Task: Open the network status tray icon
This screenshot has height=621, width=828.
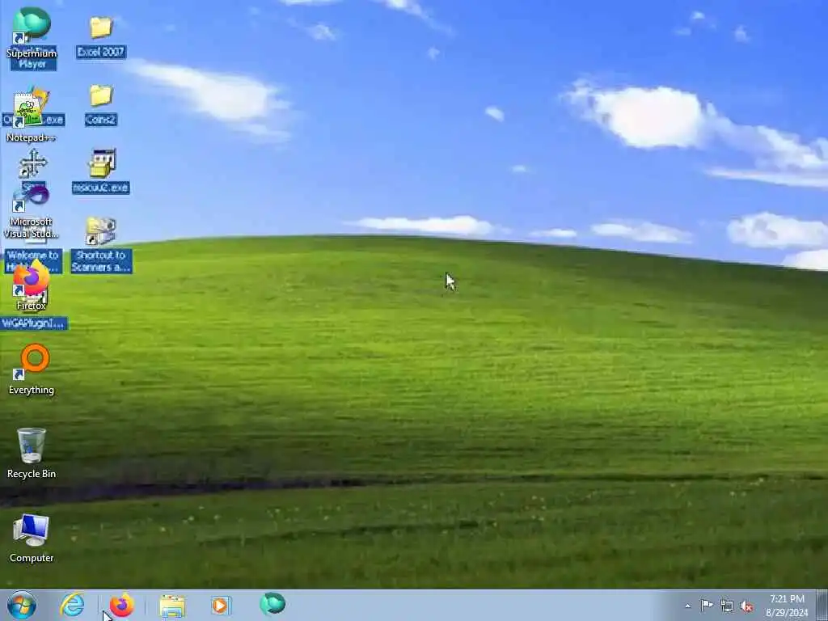Action: coord(727,606)
